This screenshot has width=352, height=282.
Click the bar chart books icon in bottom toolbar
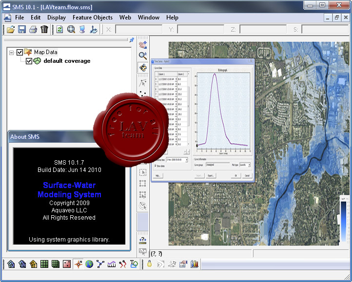tap(195, 264)
